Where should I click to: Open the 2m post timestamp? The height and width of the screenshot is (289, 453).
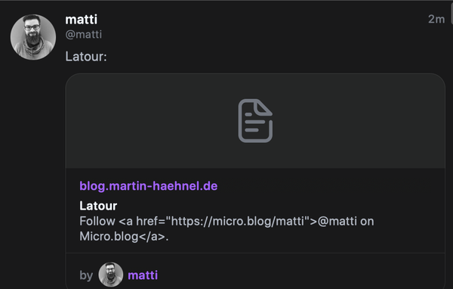436,19
